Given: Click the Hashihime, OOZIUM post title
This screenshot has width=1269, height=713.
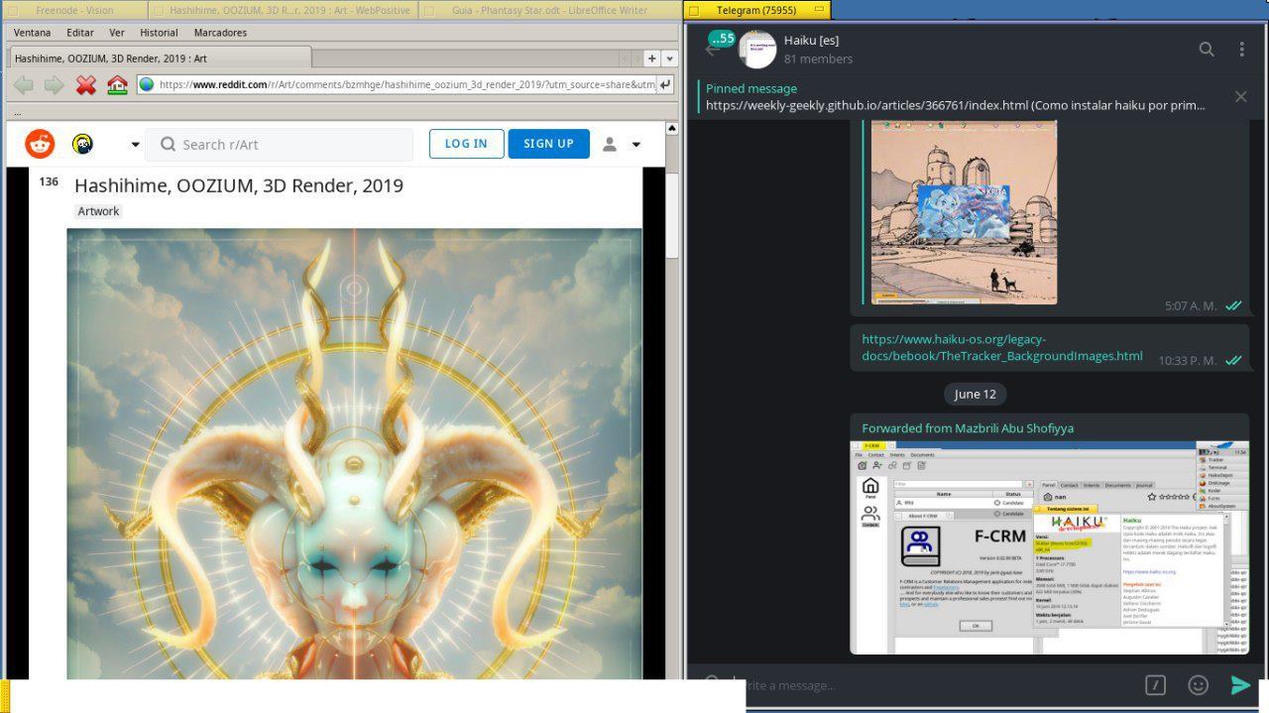Looking at the screenshot, I should pos(239,185).
